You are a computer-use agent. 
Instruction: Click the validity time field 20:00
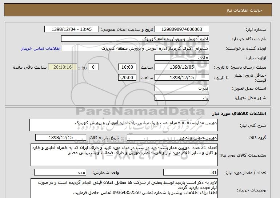(x=127, y=78)
